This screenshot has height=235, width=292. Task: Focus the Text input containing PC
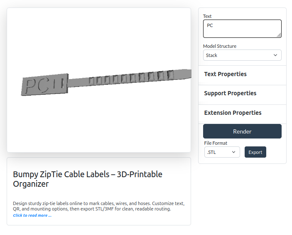241,29
